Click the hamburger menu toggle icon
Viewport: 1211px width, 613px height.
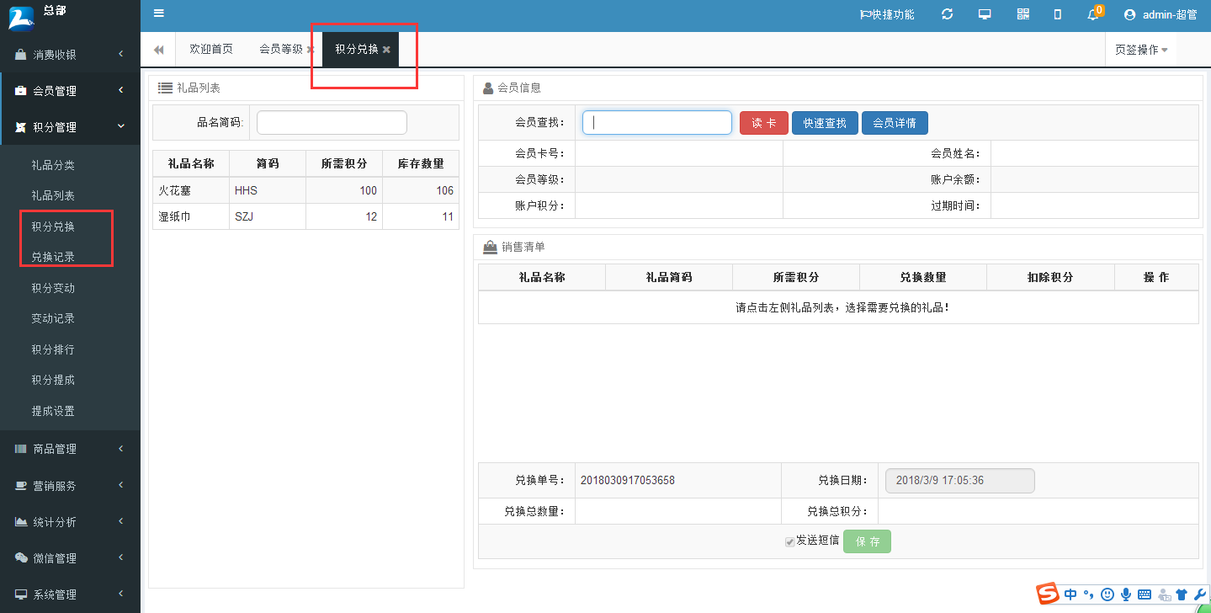159,13
